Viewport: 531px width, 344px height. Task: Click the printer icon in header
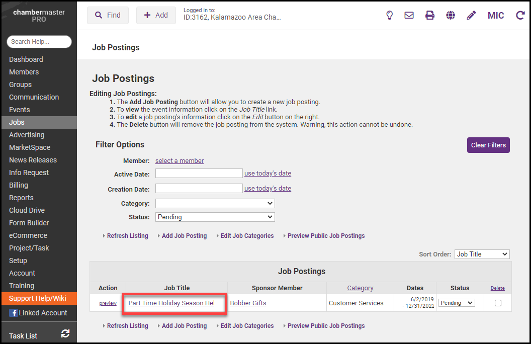430,16
